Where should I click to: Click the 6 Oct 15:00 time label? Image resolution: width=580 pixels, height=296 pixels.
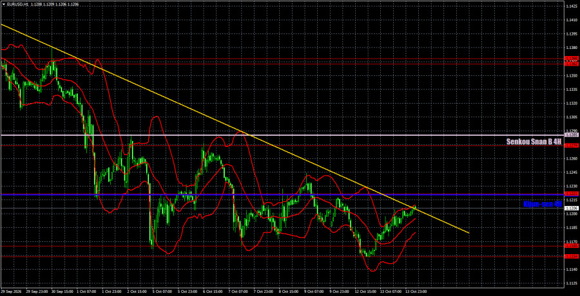214,291
